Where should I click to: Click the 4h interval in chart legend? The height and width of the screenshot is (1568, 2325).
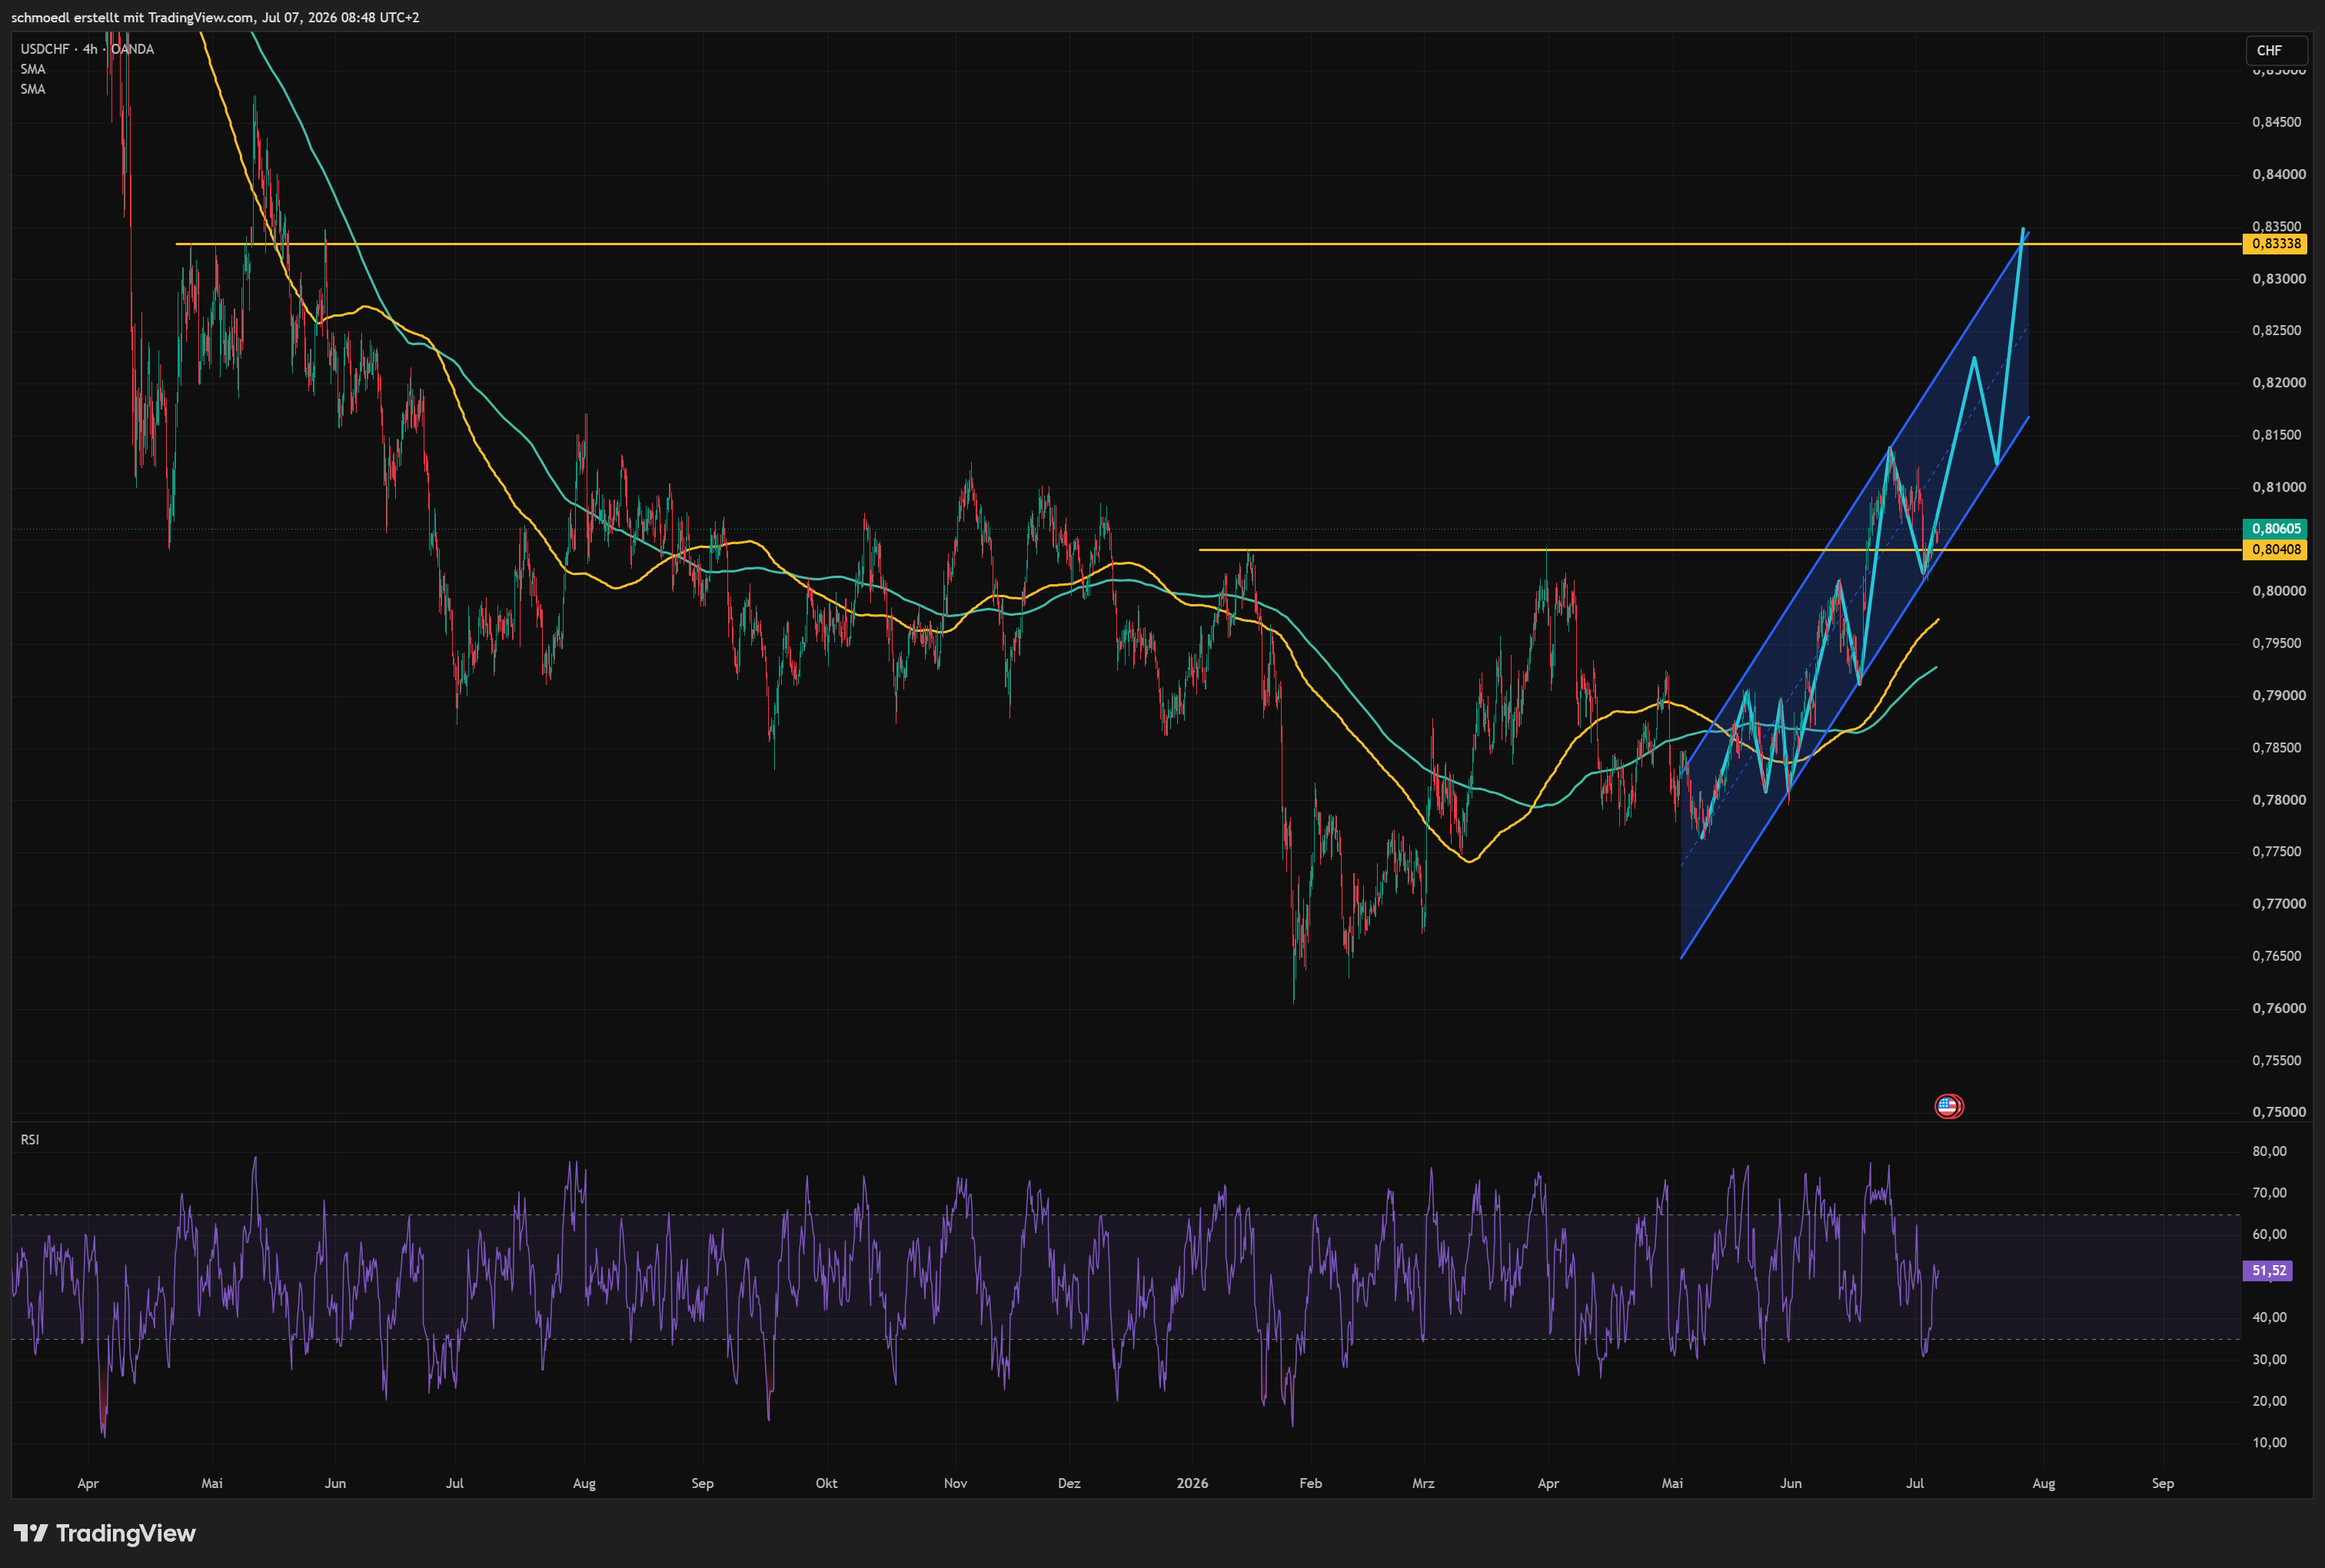(x=91, y=49)
